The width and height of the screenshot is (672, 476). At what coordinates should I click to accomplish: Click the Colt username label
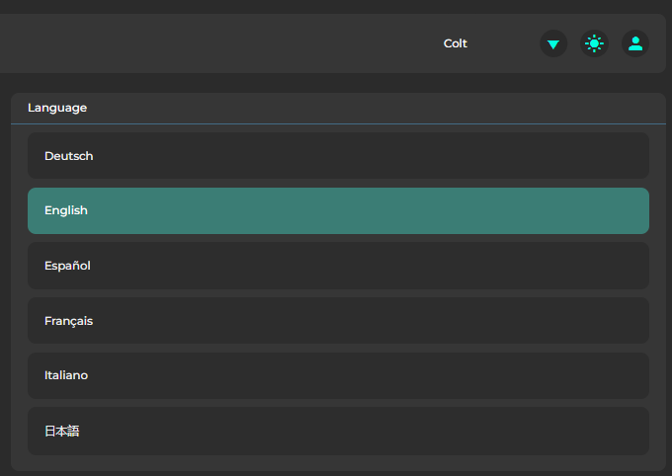(456, 43)
